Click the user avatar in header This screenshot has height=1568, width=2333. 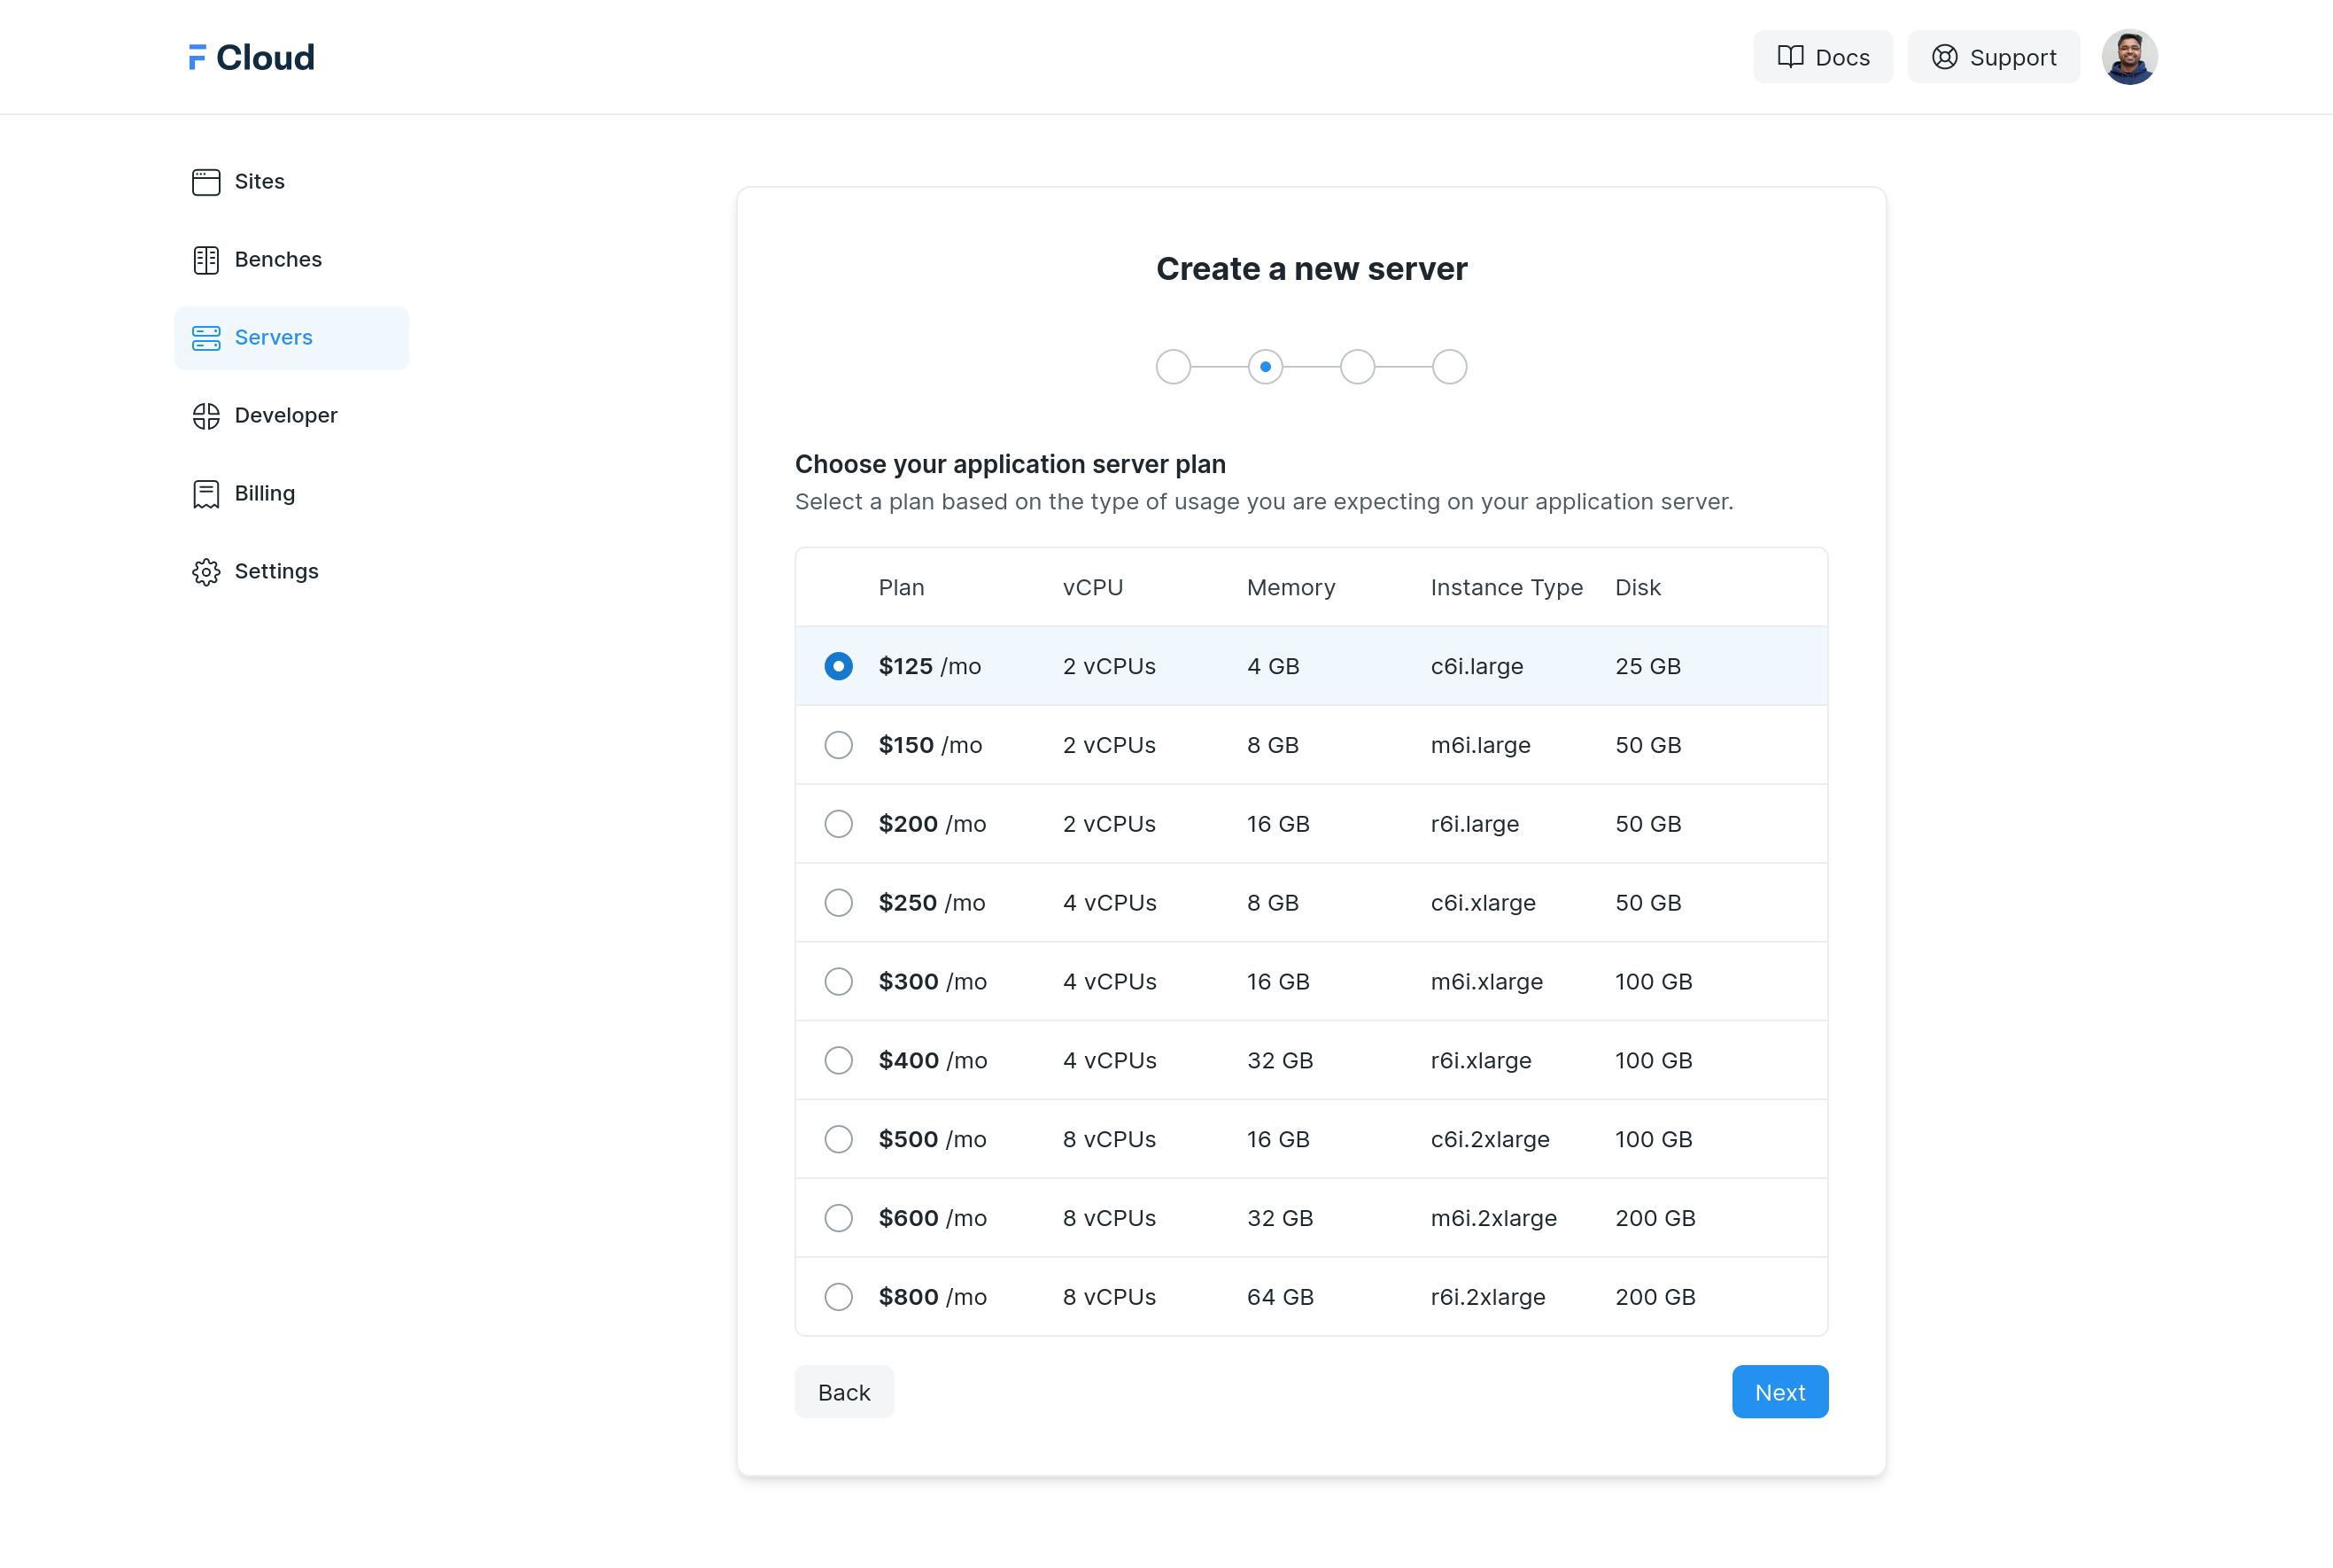coord(2128,56)
